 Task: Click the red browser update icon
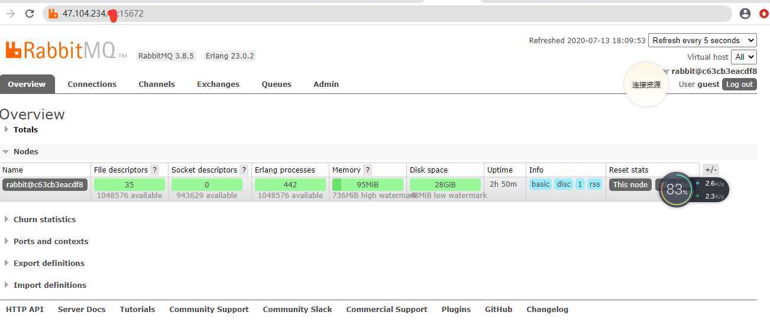pyautogui.click(x=764, y=14)
